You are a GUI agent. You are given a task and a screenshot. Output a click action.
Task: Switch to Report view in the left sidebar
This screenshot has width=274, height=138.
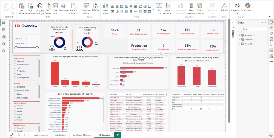[4, 22]
